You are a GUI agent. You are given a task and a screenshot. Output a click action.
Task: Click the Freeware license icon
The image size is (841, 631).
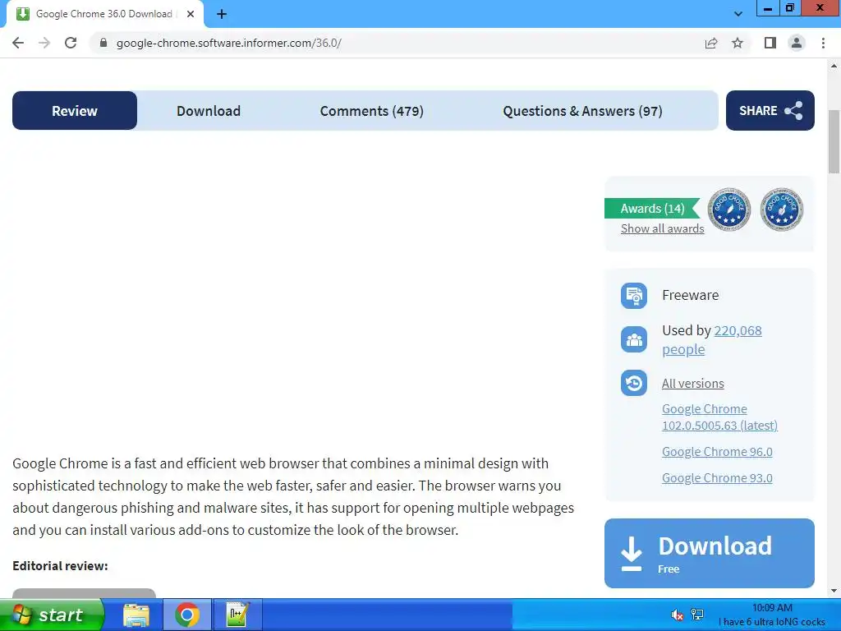[x=634, y=296]
